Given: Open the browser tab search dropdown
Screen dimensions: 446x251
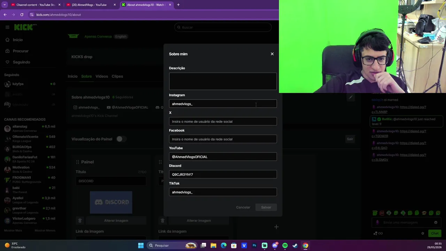Looking at the screenshot, I should 5,5.
